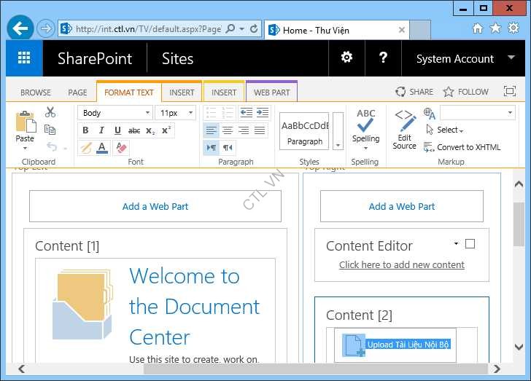The image size is (531, 381).
Task: Open the Settings gear menu
Action: click(346, 58)
